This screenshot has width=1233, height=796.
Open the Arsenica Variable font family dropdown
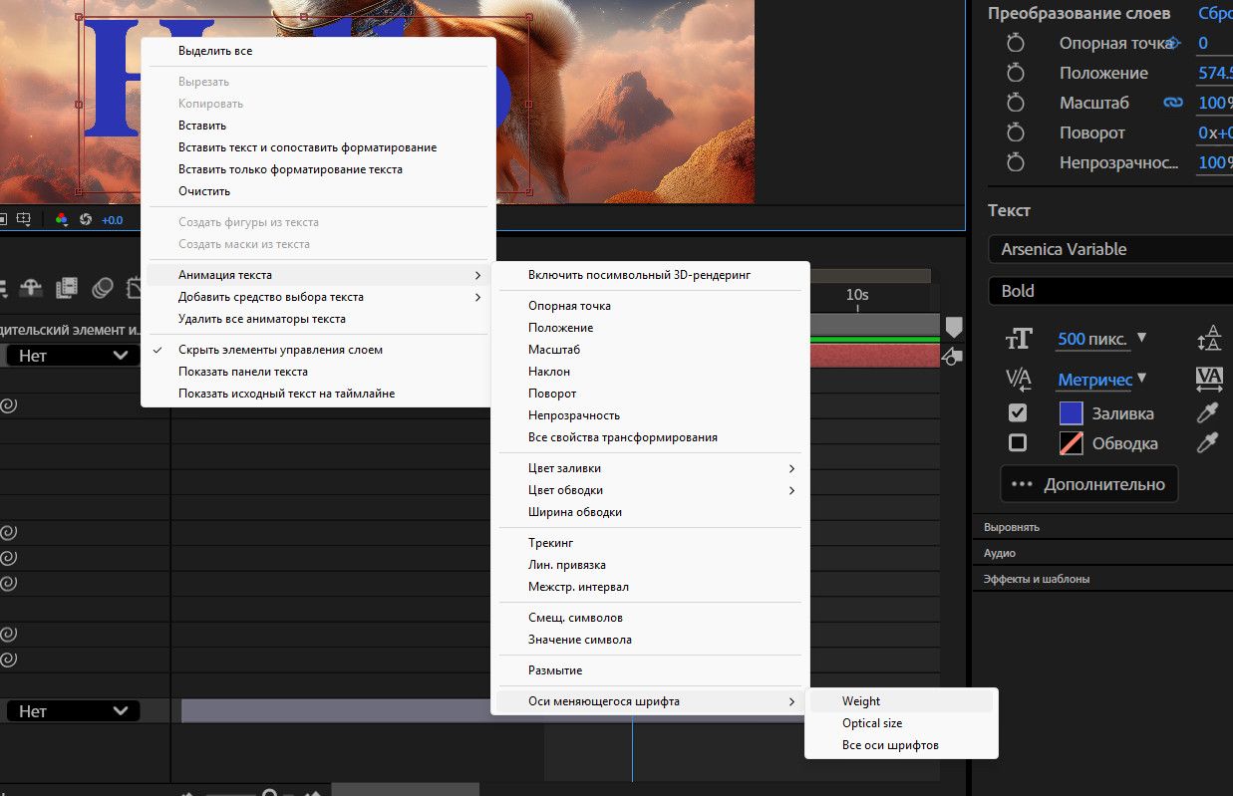1110,249
